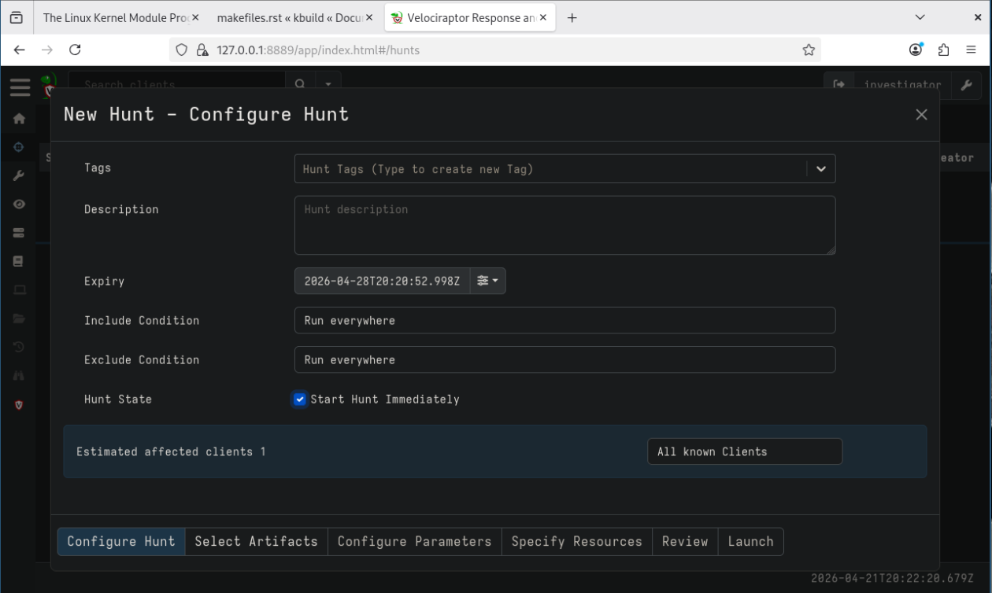Open View Artifacts wrench icon in sidebar
Screen dimensions: 992x593
(x=20, y=175)
